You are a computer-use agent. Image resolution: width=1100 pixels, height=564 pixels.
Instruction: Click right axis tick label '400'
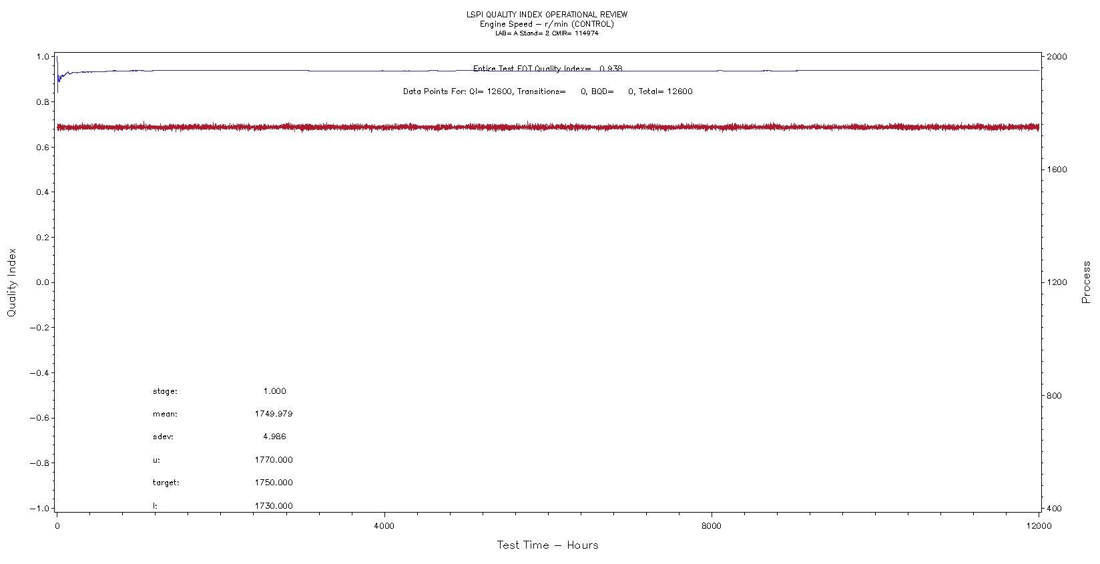pyautogui.click(x=1054, y=509)
